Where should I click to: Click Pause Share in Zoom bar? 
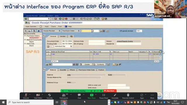[104, 96]
